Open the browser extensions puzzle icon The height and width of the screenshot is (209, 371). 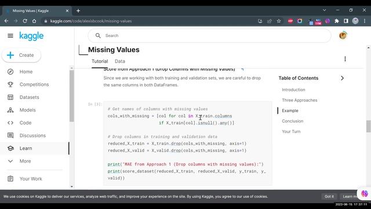click(x=337, y=21)
